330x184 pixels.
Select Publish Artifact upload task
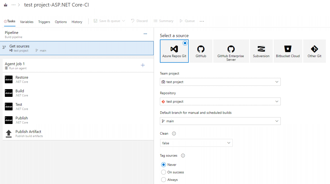pyautogui.click(x=78, y=133)
